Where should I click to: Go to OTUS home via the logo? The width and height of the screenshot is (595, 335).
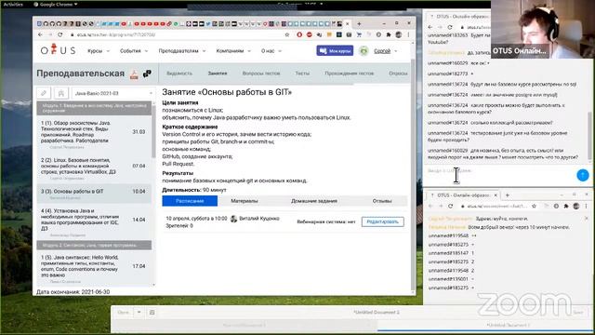pyautogui.click(x=58, y=49)
